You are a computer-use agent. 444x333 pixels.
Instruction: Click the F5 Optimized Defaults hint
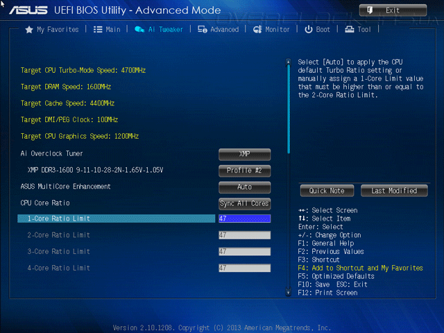coord(336,276)
